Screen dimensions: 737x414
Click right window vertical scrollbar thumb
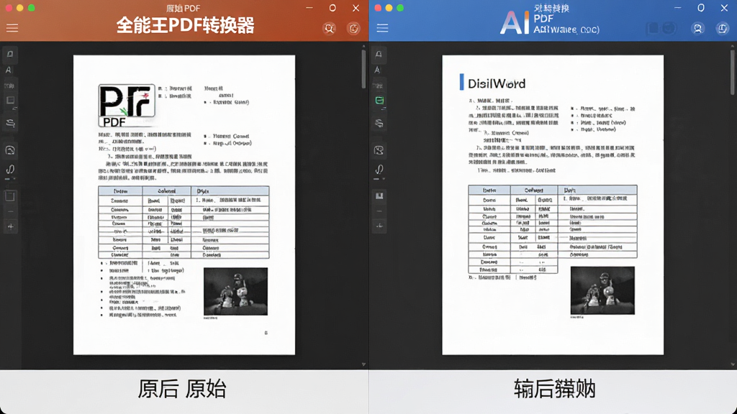[x=733, y=71]
